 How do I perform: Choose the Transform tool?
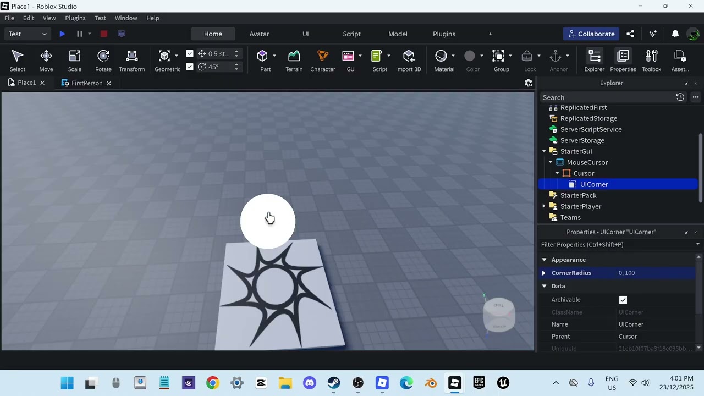click(x=132, y=61)
